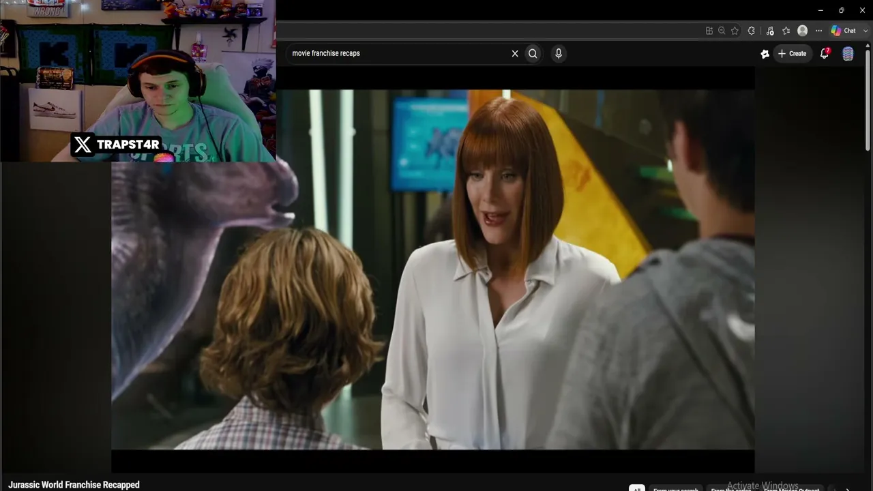Open the browser favorites list
Viewport: 873px width, 491px height.
tap(786, 31)
